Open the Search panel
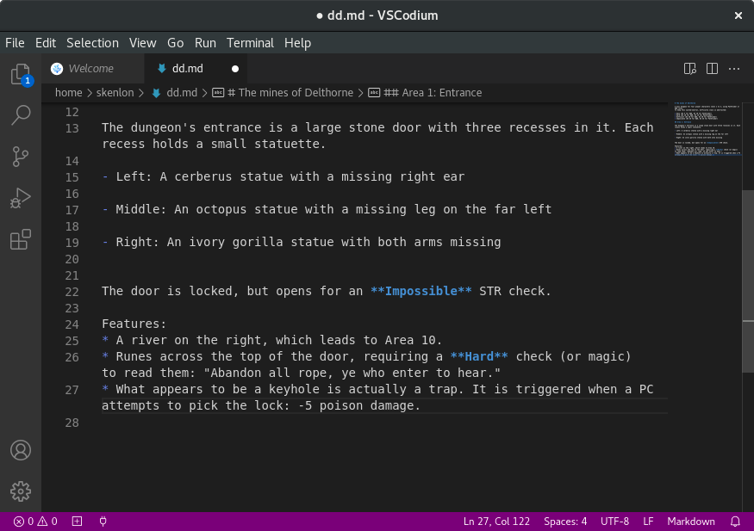Viewport: 754px width, 531px height. [x=21, y=114]
